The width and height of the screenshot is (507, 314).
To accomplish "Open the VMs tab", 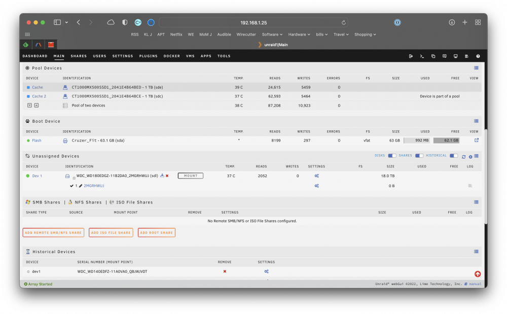I will coord(190,56).
